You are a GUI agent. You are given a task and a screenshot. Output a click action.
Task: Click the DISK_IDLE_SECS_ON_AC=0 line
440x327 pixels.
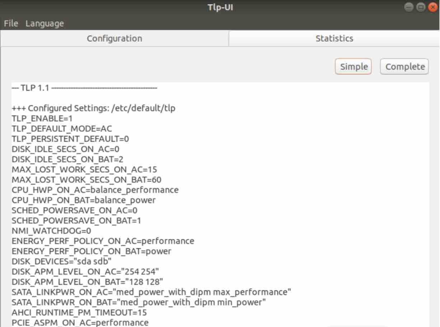pyautogui.click(x=65, y=149)
